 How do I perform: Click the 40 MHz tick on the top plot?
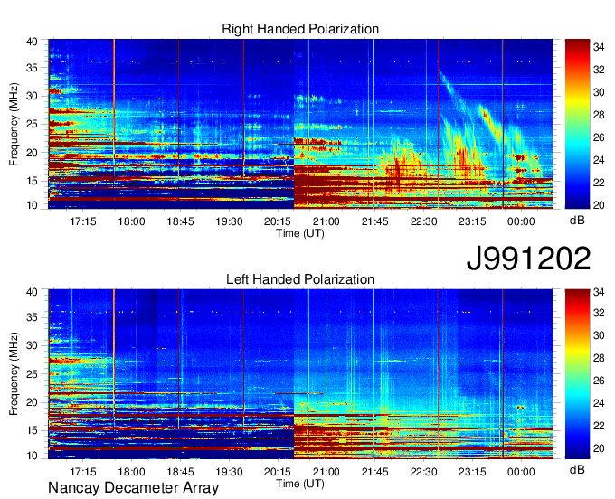32,42
